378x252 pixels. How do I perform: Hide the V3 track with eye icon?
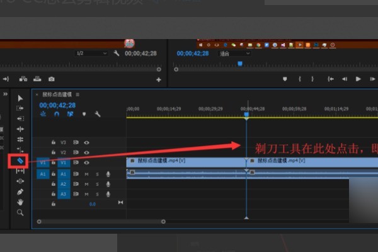[86, 142]
